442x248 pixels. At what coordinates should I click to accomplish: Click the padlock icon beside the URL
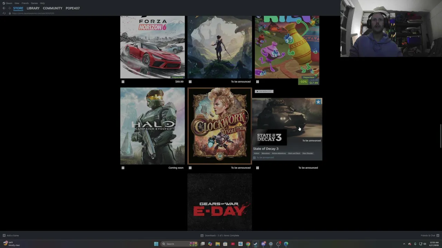tap(10, 13)
